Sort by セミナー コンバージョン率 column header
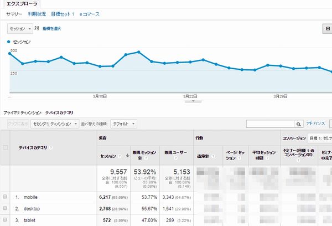332x226 pixels. click(299, 153)
